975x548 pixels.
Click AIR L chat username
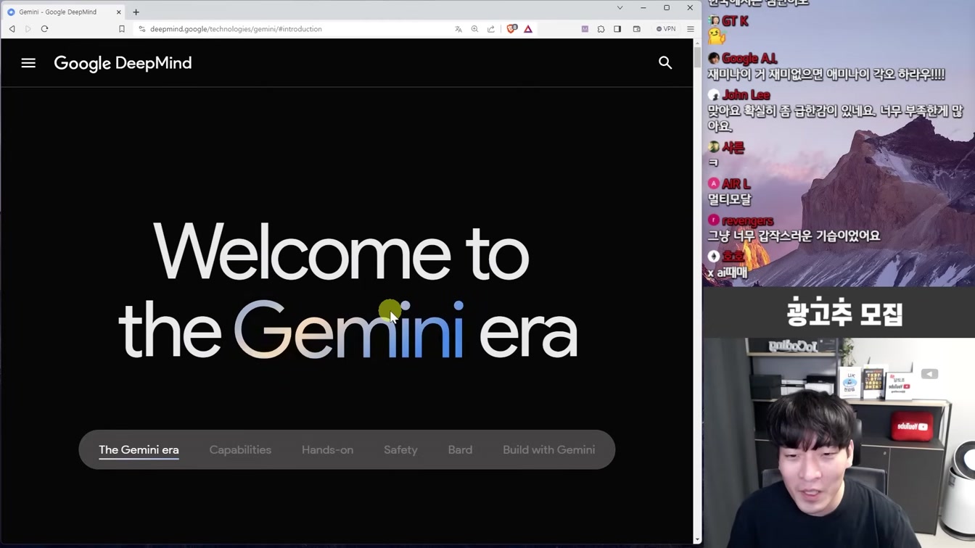736,184
